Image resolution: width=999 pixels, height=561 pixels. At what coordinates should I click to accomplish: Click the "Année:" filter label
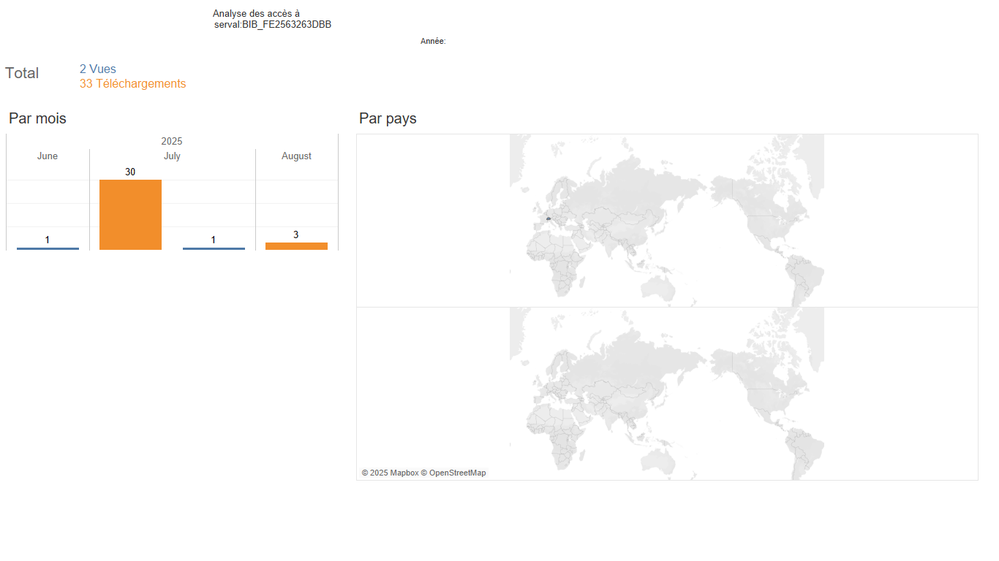click(x=433, y=42)
